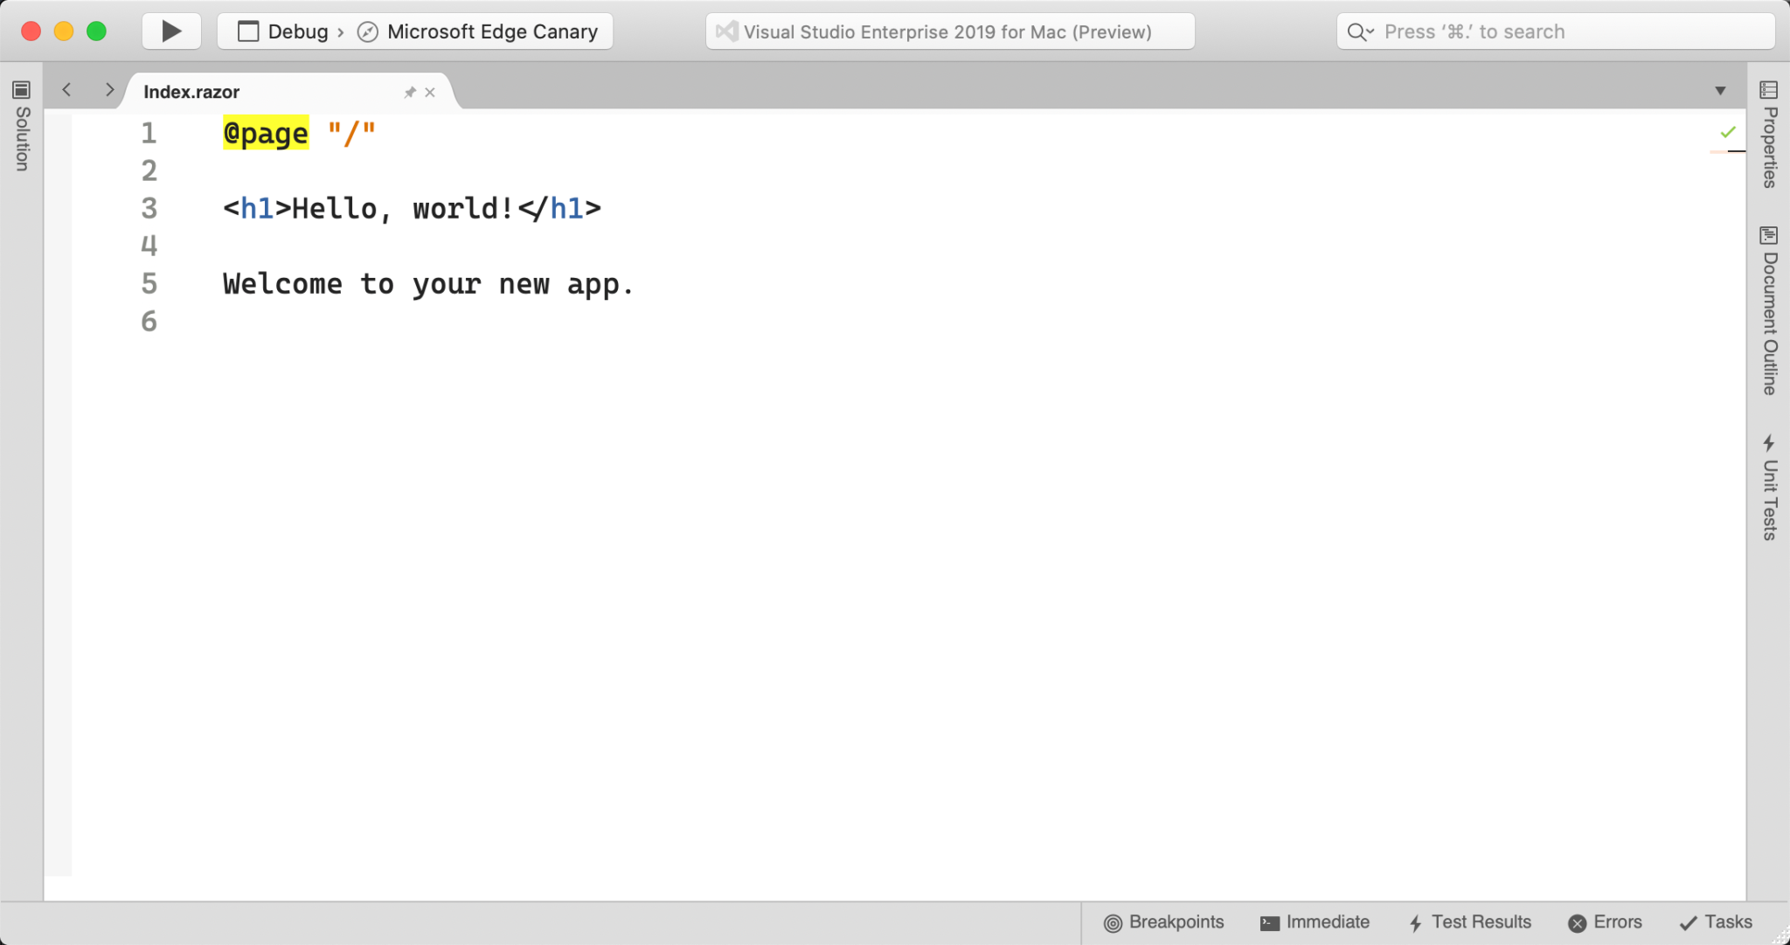Unpin the Index.razor tab

[409, 92]
